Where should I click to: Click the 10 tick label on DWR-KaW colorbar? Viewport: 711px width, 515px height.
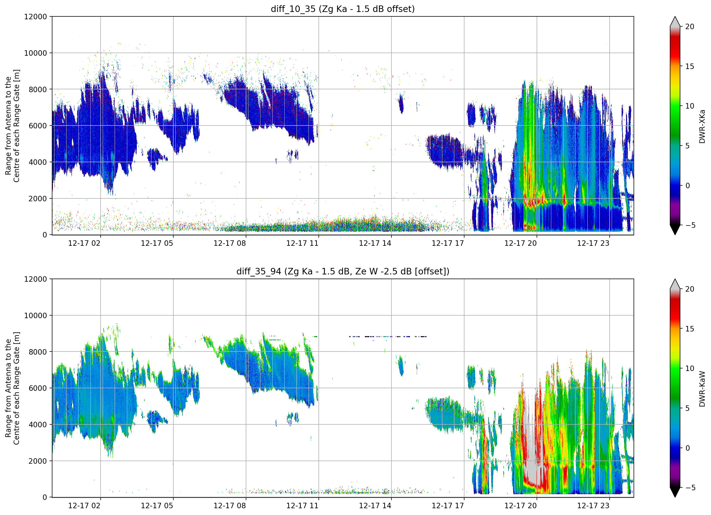[x=690, y=369]
